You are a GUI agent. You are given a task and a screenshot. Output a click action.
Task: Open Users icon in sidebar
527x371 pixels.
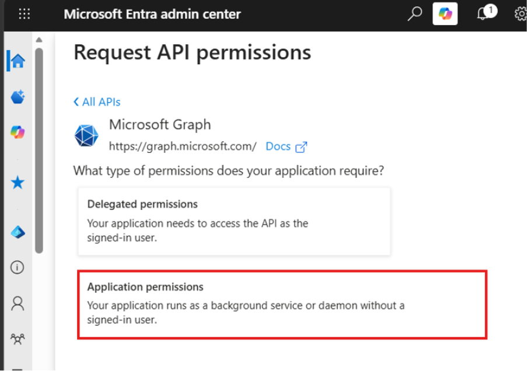coord(18,303)
